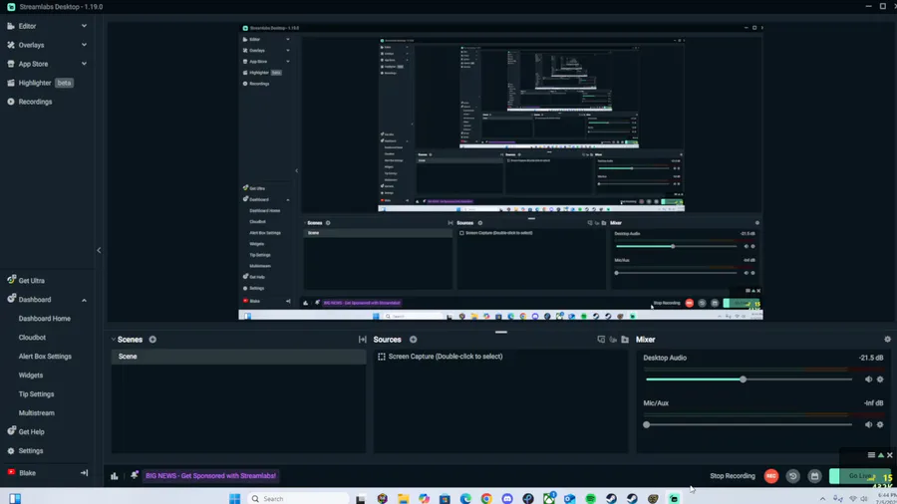Screen dimensions: 897x504
Task: Open Microsoft Edge from the taskbar
Action: (465, 498)
